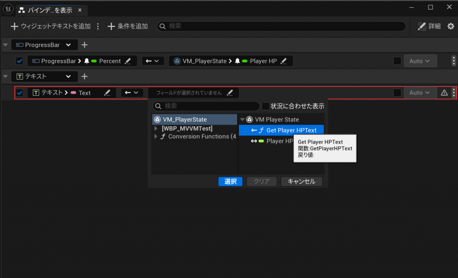Click the 選択 button
This screenshot has width=458, height=278.
[x=230, y=182]
